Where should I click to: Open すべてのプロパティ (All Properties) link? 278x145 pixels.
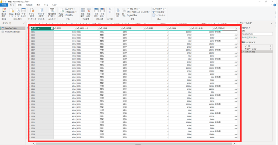pyautogui.click(x=249, y=37)
